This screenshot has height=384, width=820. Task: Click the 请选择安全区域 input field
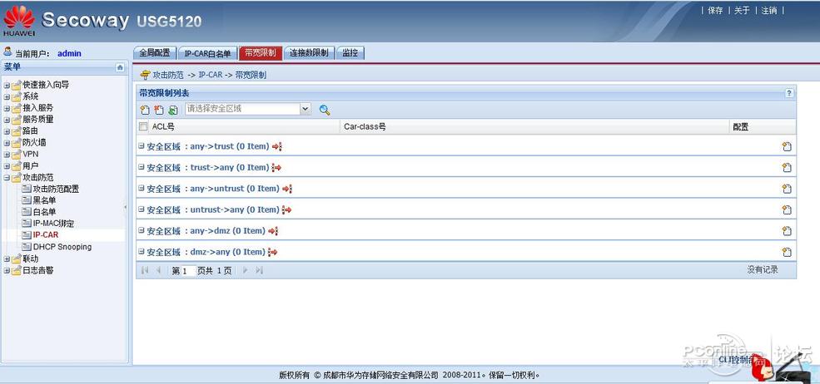coord(242,109)
